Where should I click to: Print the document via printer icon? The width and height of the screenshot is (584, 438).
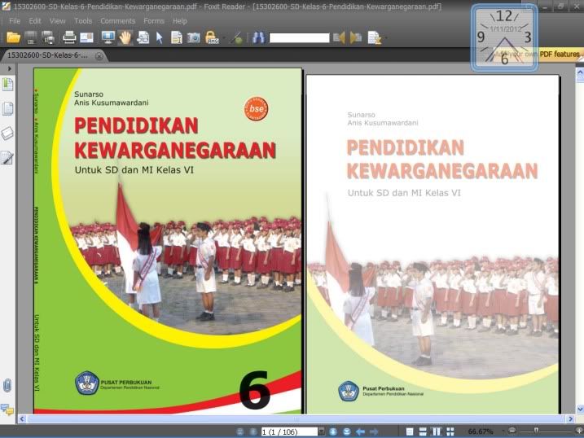(x=69, y=37)
